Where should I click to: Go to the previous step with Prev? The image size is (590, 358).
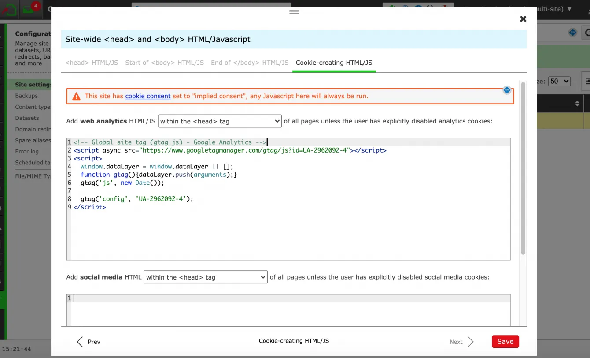[88, 342]
